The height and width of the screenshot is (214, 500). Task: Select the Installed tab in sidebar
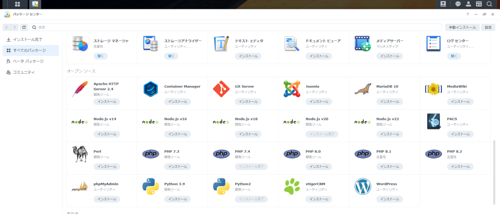[x=31, y=39]
